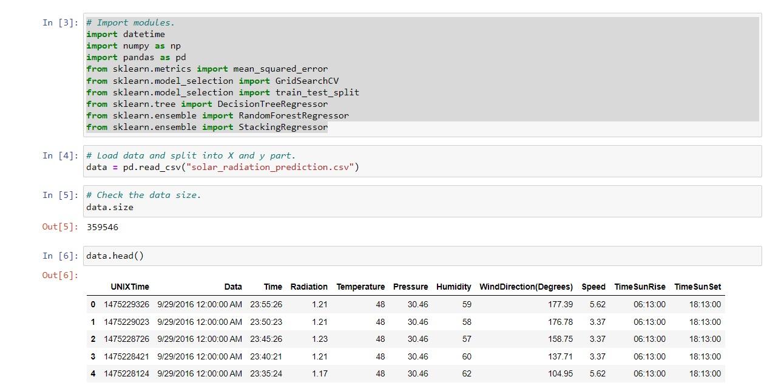Click the Humidity column header
The height and width of the screenshot is (388, 767).
454,287
